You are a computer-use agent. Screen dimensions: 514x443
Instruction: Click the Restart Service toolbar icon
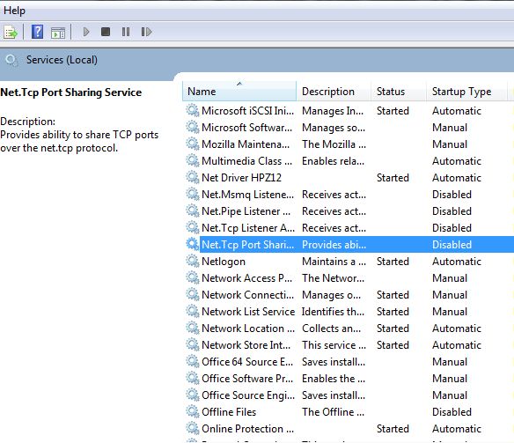146,32
